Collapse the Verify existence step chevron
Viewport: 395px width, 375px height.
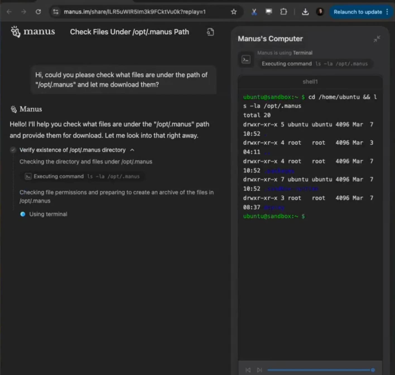click(132, 150)
